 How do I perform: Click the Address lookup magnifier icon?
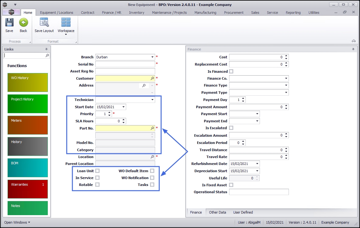coord(144,85)
